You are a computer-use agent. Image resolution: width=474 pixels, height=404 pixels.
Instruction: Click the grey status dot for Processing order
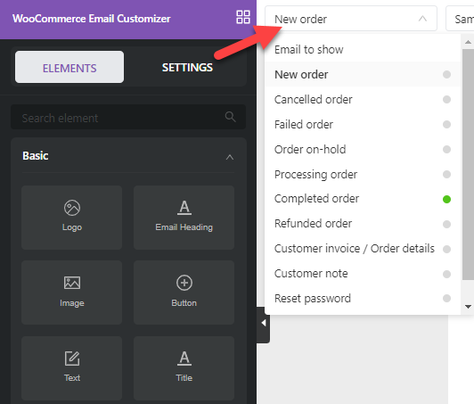tap(446, 174)
